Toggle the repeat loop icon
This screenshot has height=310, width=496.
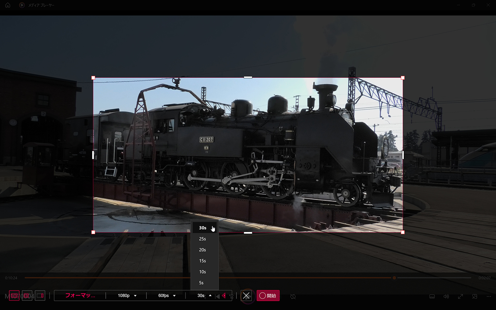[293, 296]
